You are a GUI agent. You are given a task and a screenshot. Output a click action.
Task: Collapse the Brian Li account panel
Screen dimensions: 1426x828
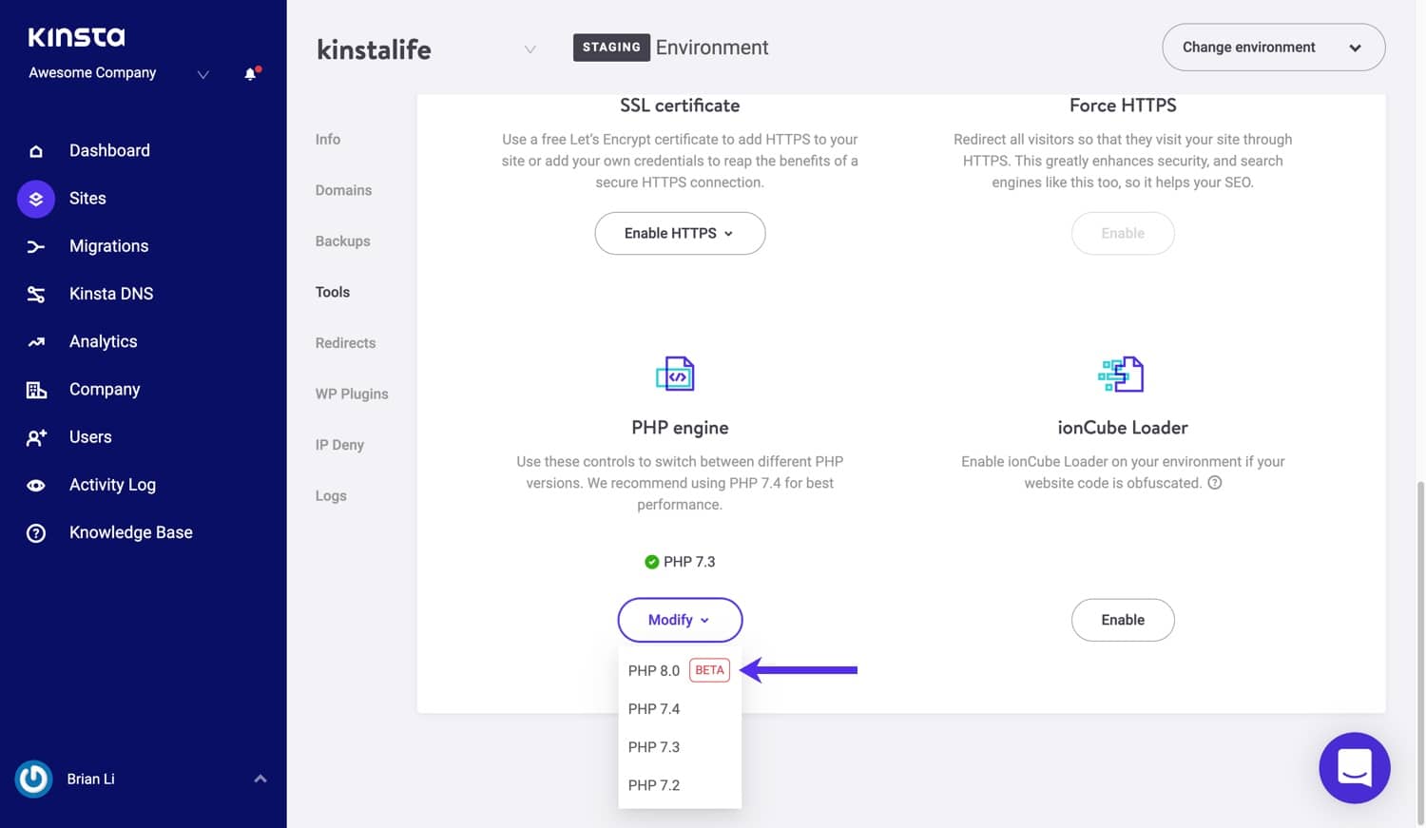(x=261, y=779)
